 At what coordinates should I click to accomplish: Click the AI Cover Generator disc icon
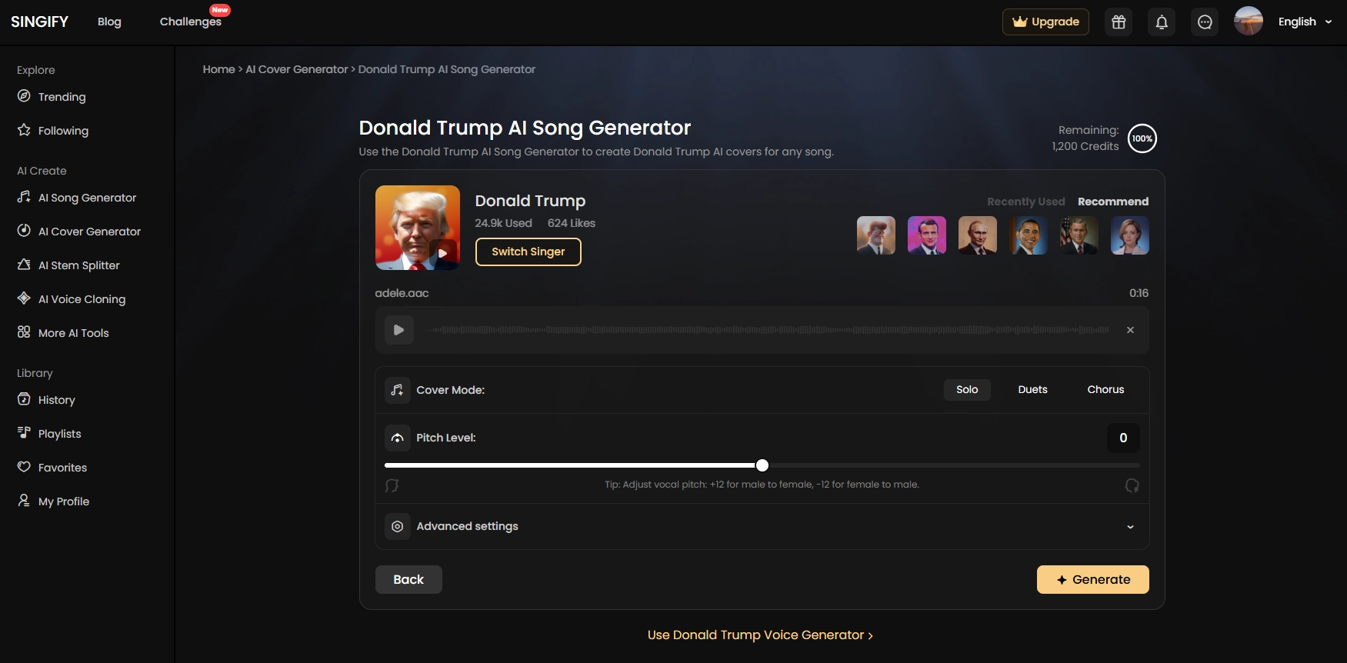point(24,231)
